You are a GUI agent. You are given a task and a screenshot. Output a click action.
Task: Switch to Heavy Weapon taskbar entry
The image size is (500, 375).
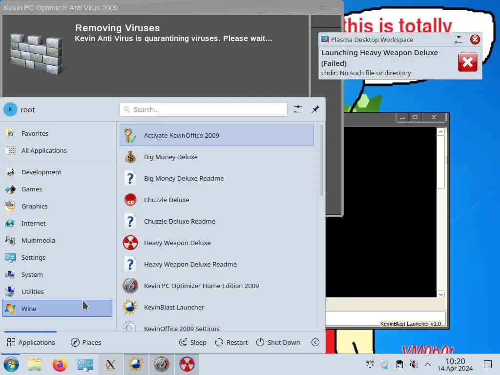(x=187, y=364)
